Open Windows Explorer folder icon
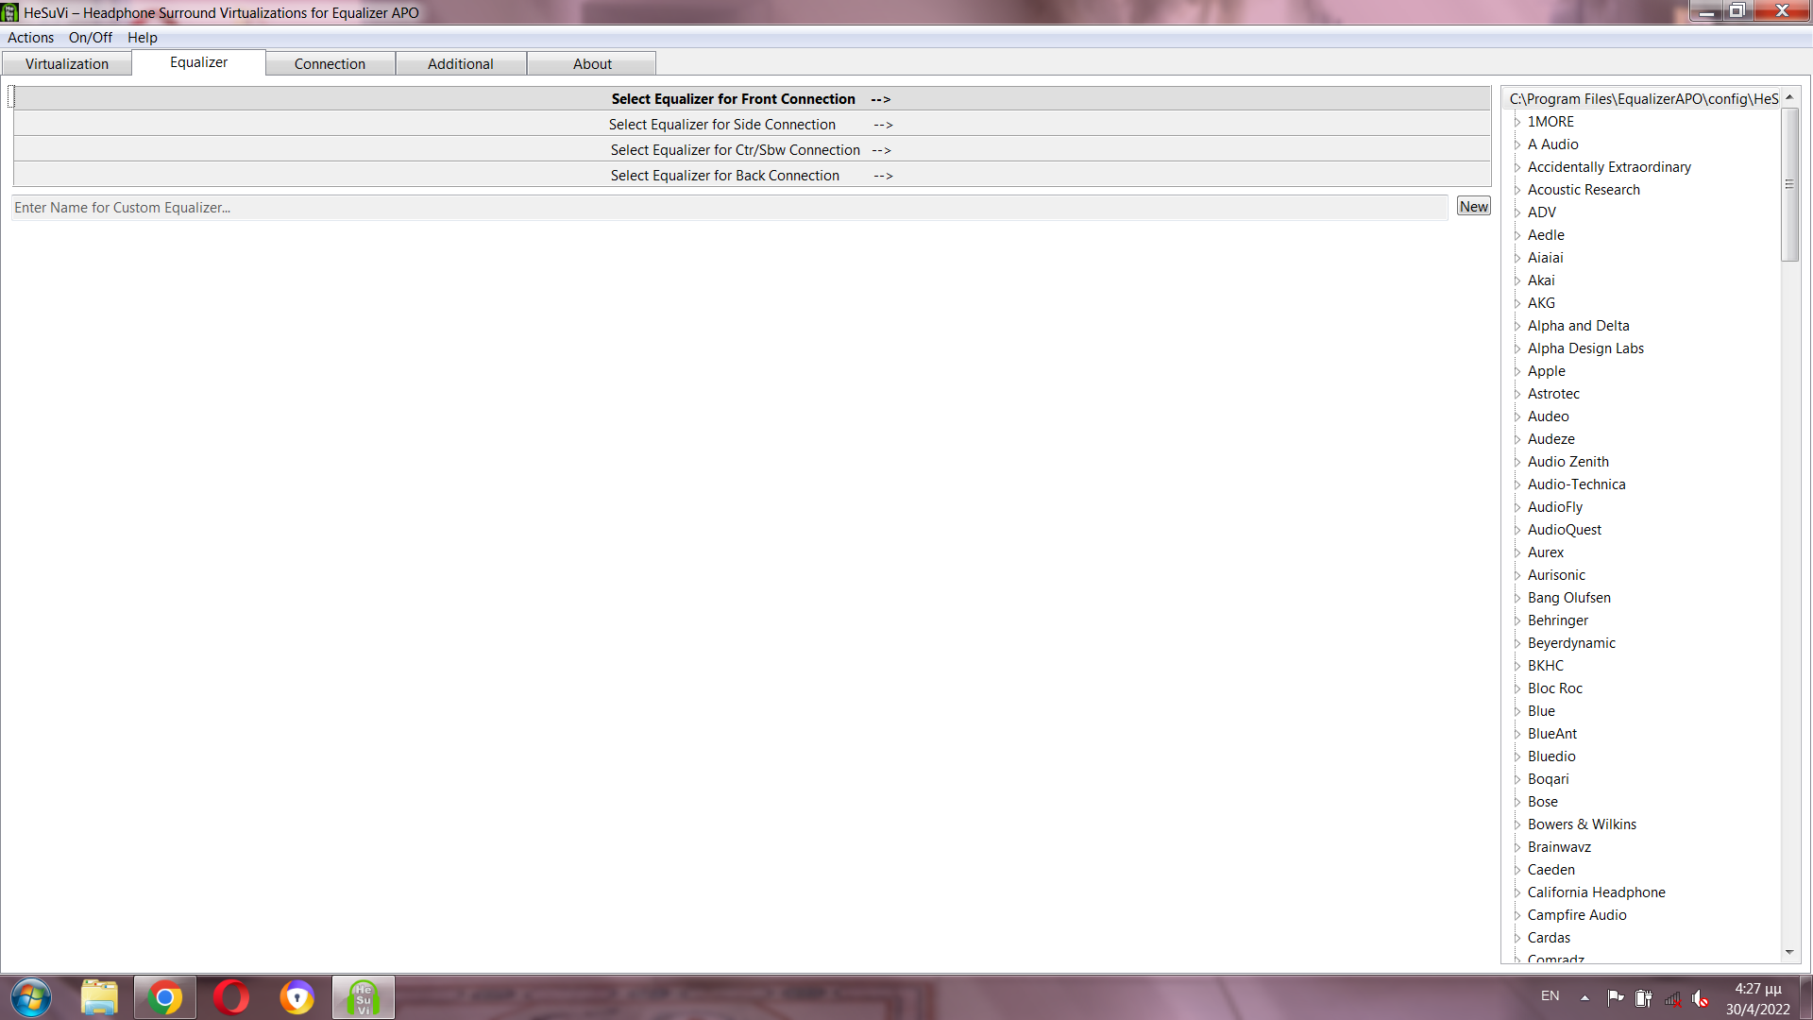 click(x=99, y=997)
